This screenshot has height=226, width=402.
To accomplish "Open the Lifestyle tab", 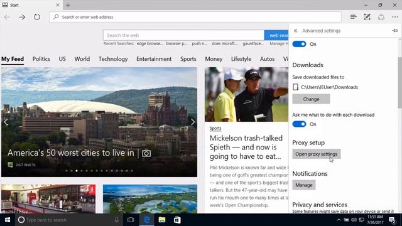I will point(241,59).
